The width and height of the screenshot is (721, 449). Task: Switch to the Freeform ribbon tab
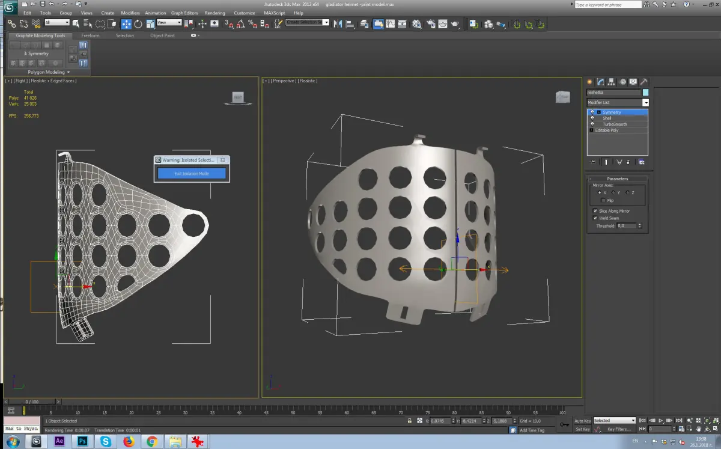click(90, 35)
